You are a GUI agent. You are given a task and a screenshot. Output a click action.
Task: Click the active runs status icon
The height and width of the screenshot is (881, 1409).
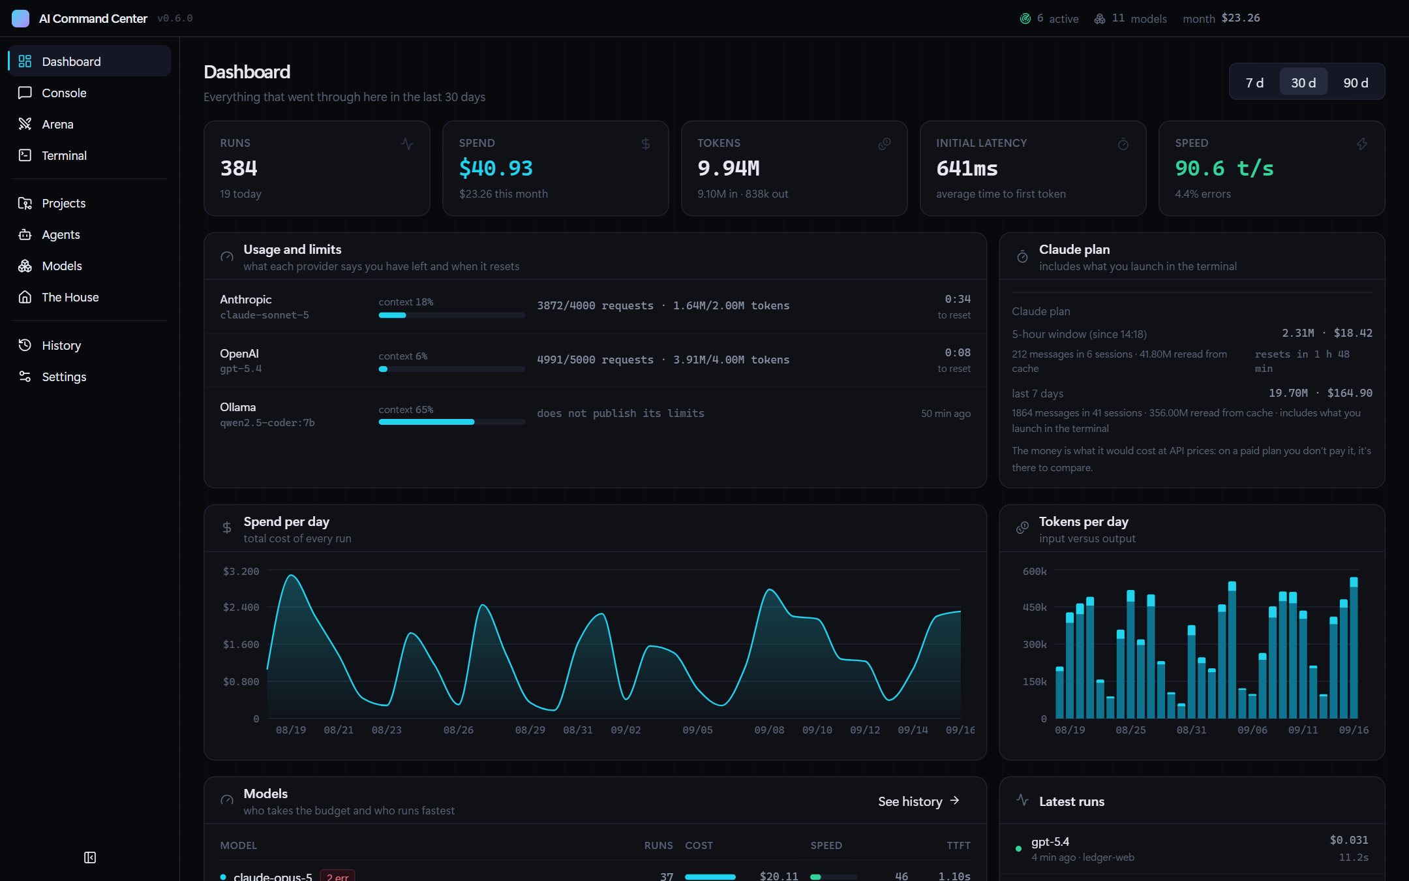pos(1025,18)
